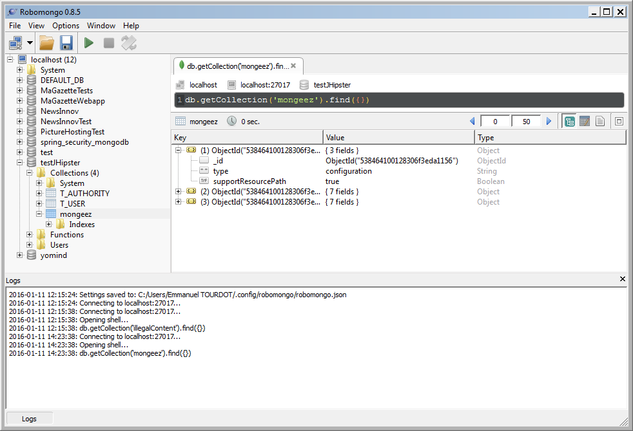This screenshot has width=633, height=431.
Task: Click the testJHipster database icon in tab header
Action: point(304,85)
